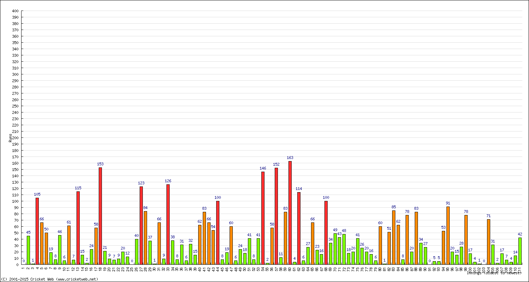Click the value label 11
The width and height of the screenshot is (529, 282).
point(281,254)
